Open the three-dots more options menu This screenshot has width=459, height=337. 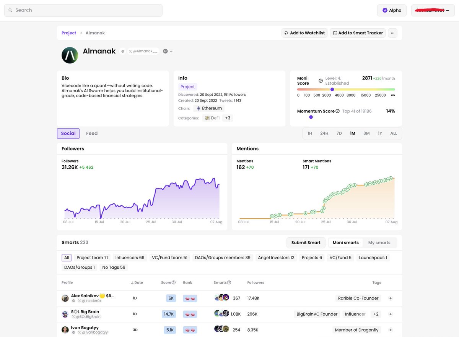tap(392, 33)
